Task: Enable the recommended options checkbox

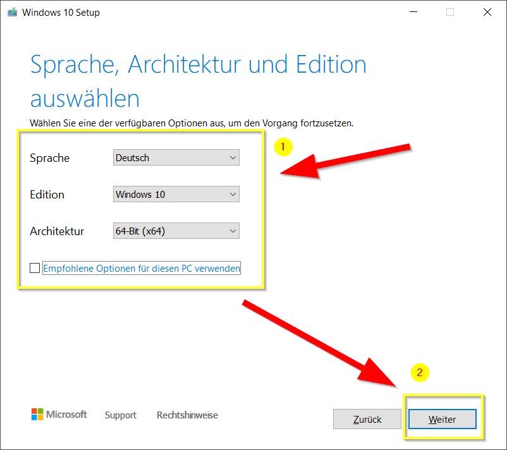Action: (35, 269)
